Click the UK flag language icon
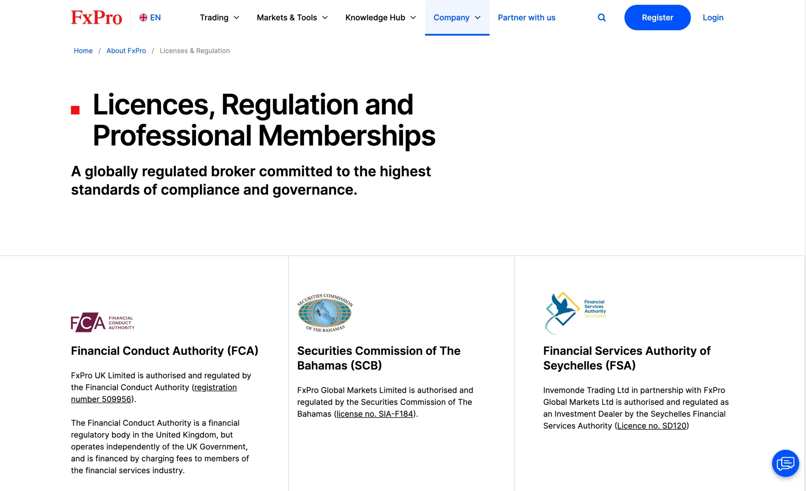Viewport: 806px width, 491px height. 143,17
